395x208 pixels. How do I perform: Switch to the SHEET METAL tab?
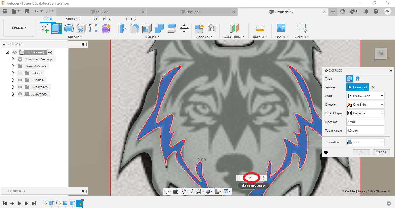click(x=103, y=19)
